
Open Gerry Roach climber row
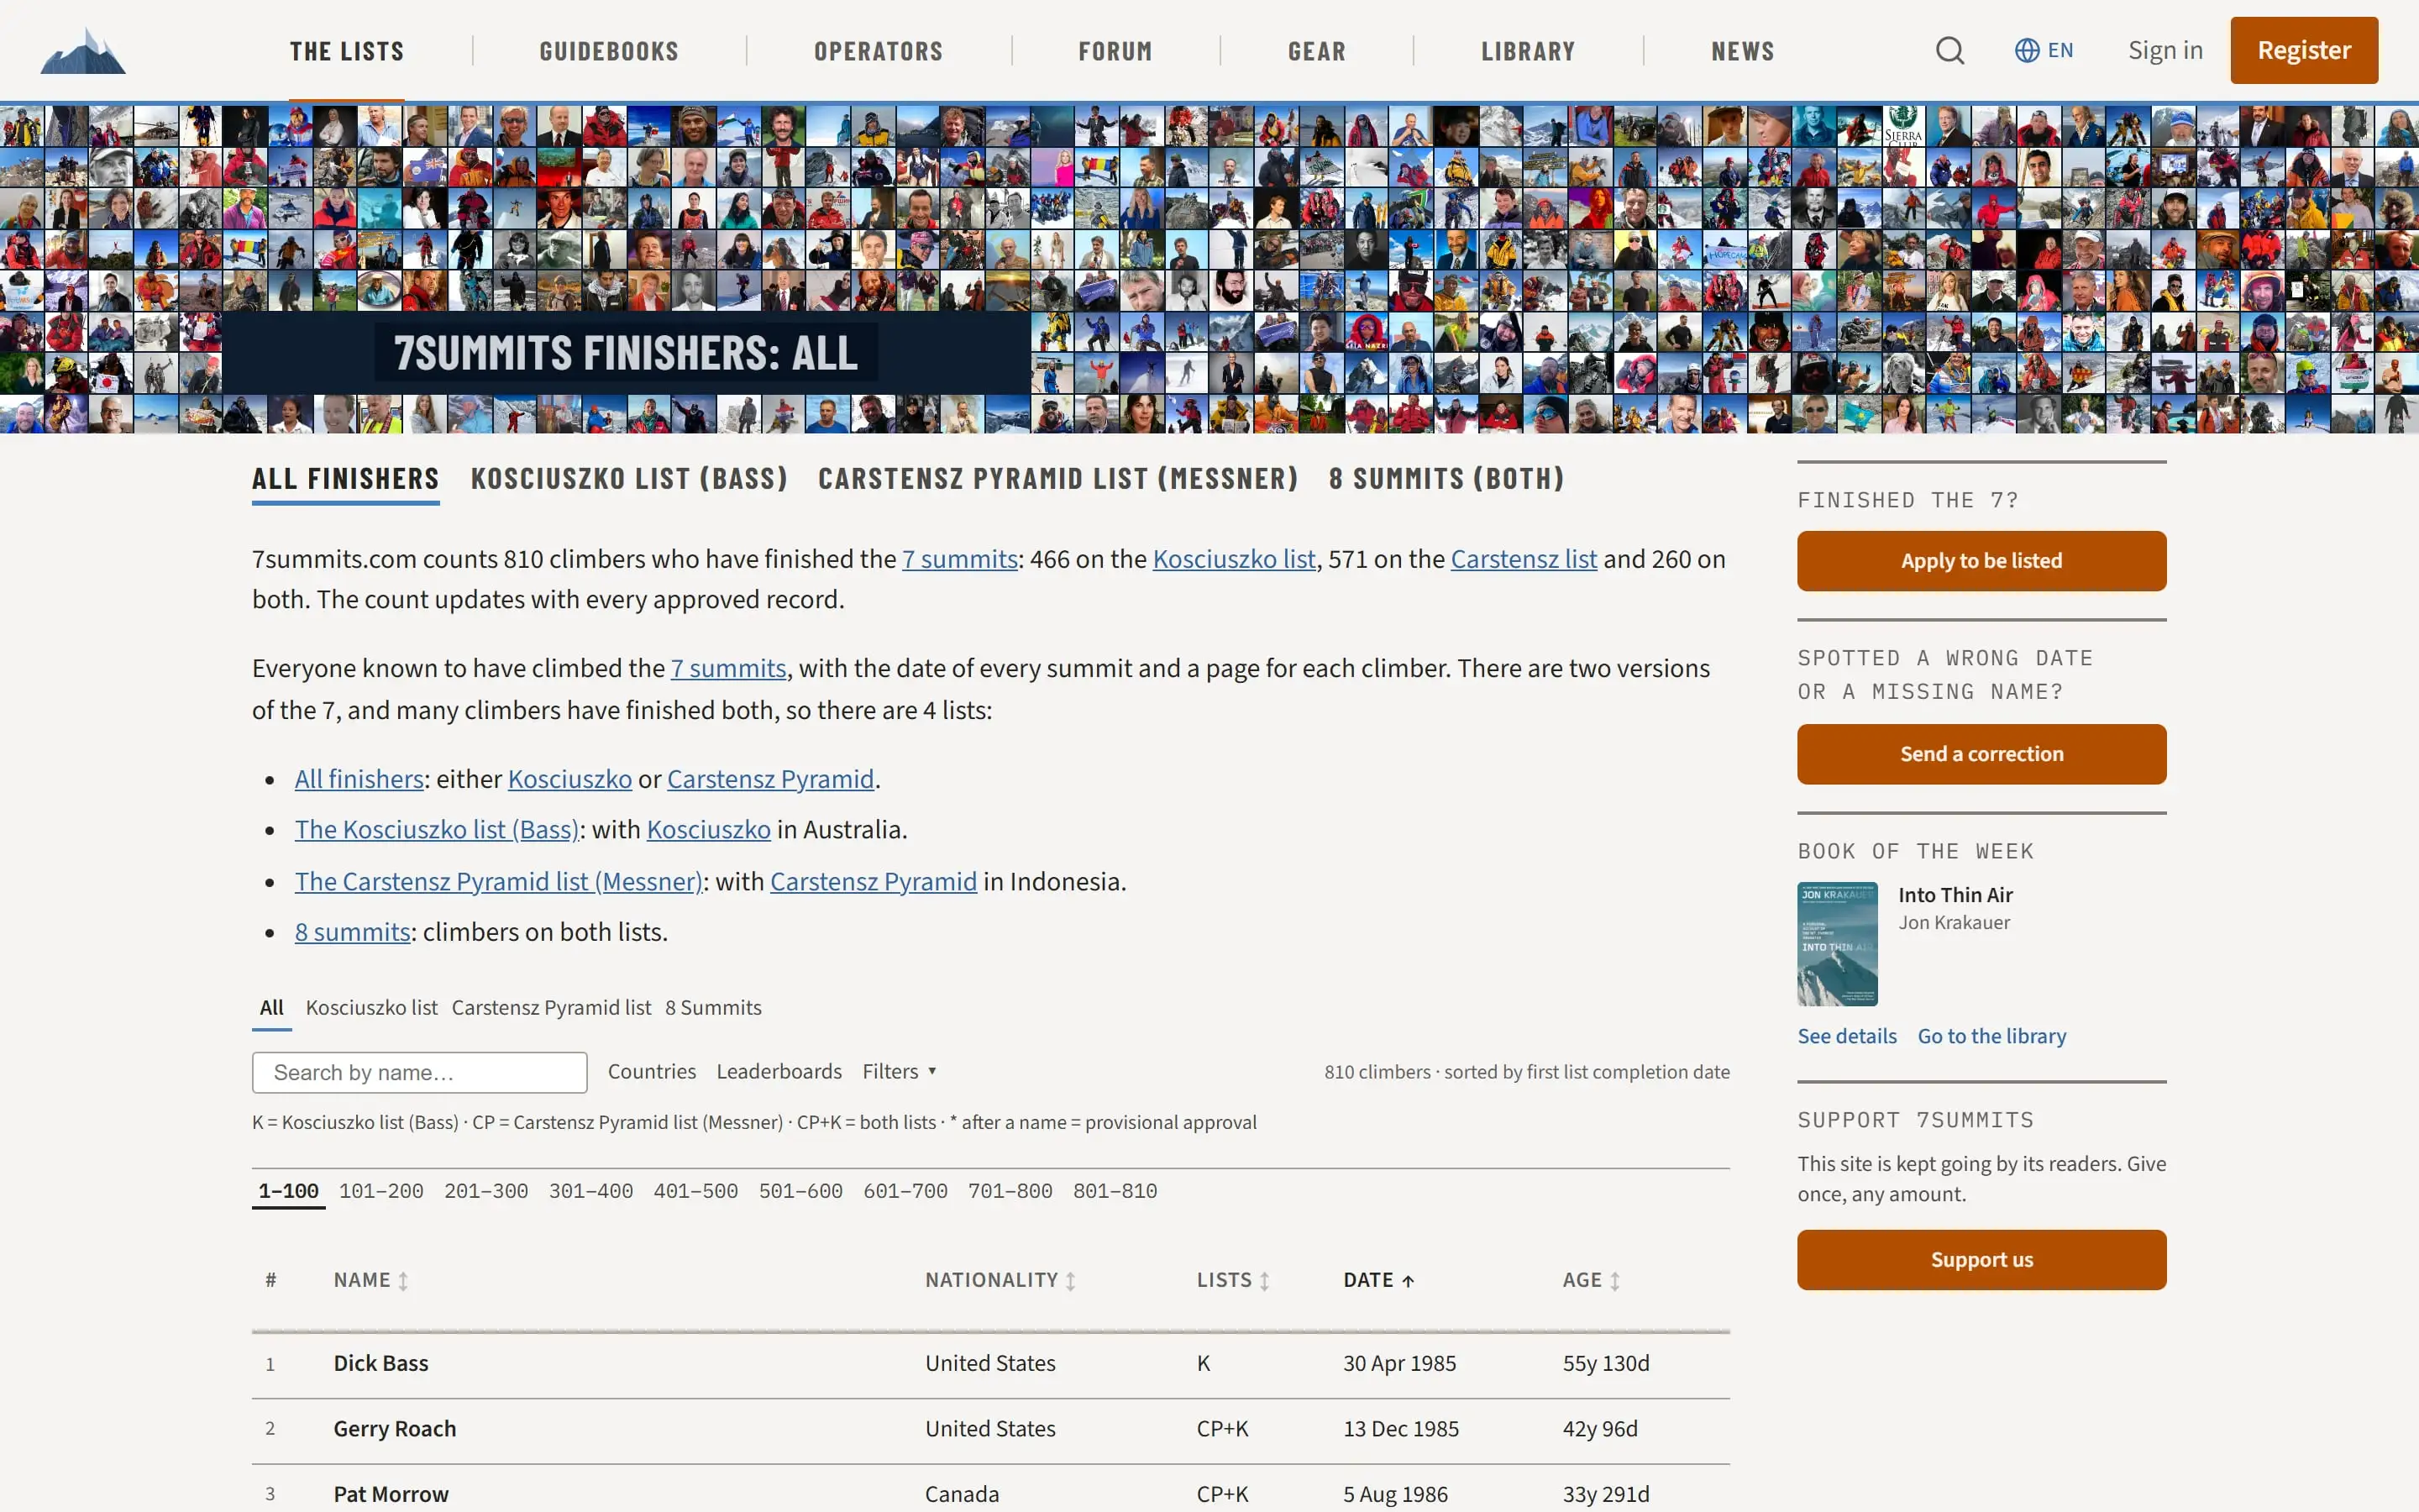tap(989, 1429)
